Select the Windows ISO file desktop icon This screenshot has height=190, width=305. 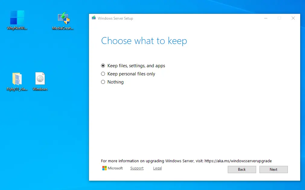point(40,81)
